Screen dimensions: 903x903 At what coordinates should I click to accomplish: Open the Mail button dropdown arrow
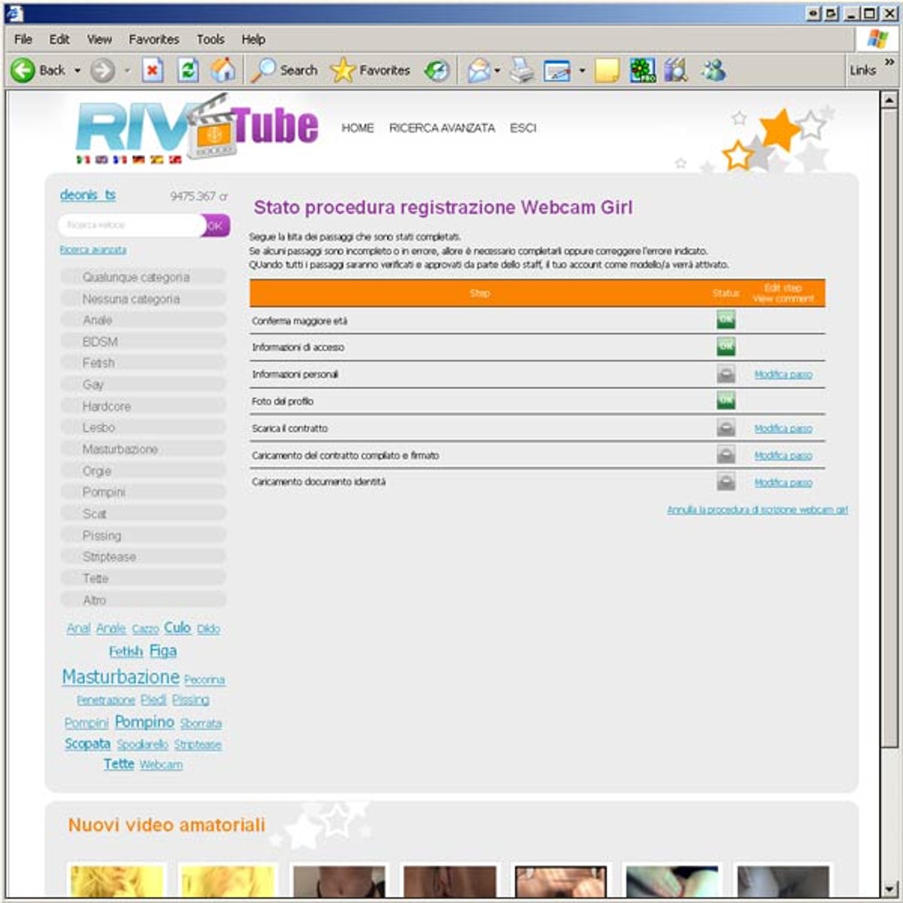(497, 70)
